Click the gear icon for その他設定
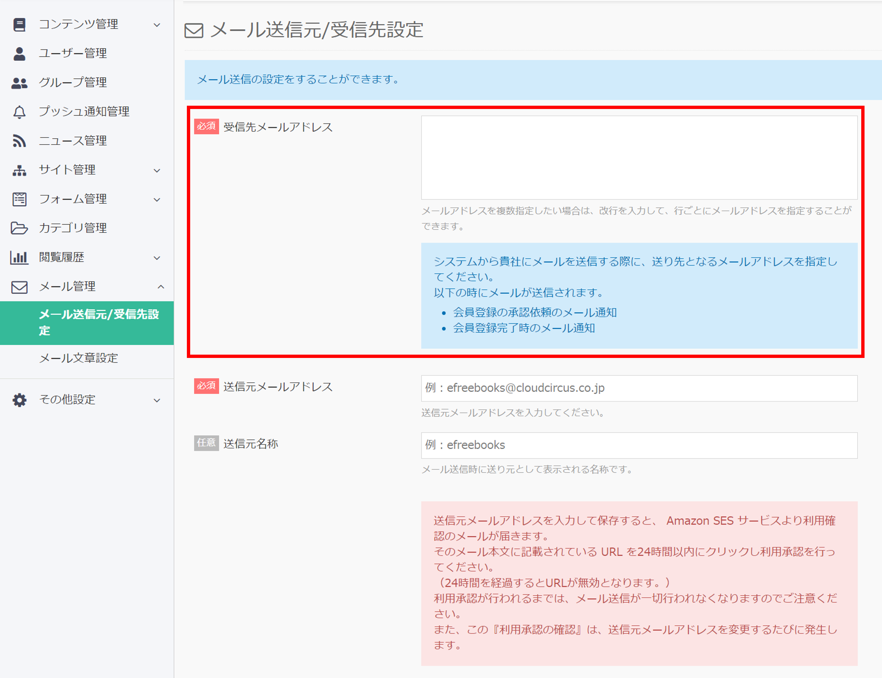This screenshot has width=882, height=678. point(19,400)
